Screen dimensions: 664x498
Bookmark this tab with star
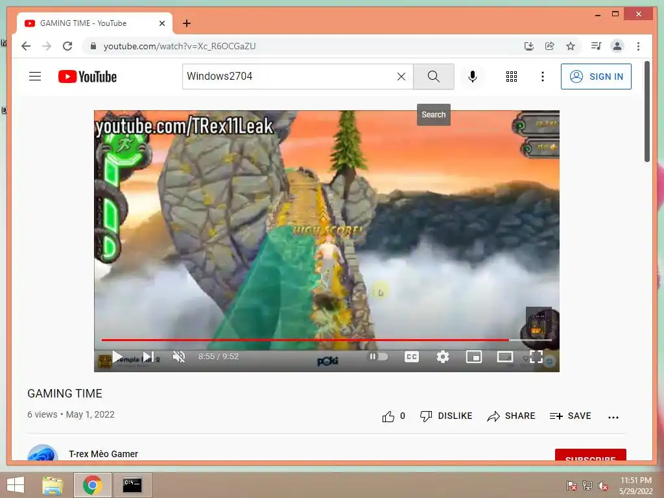[571, 46]
